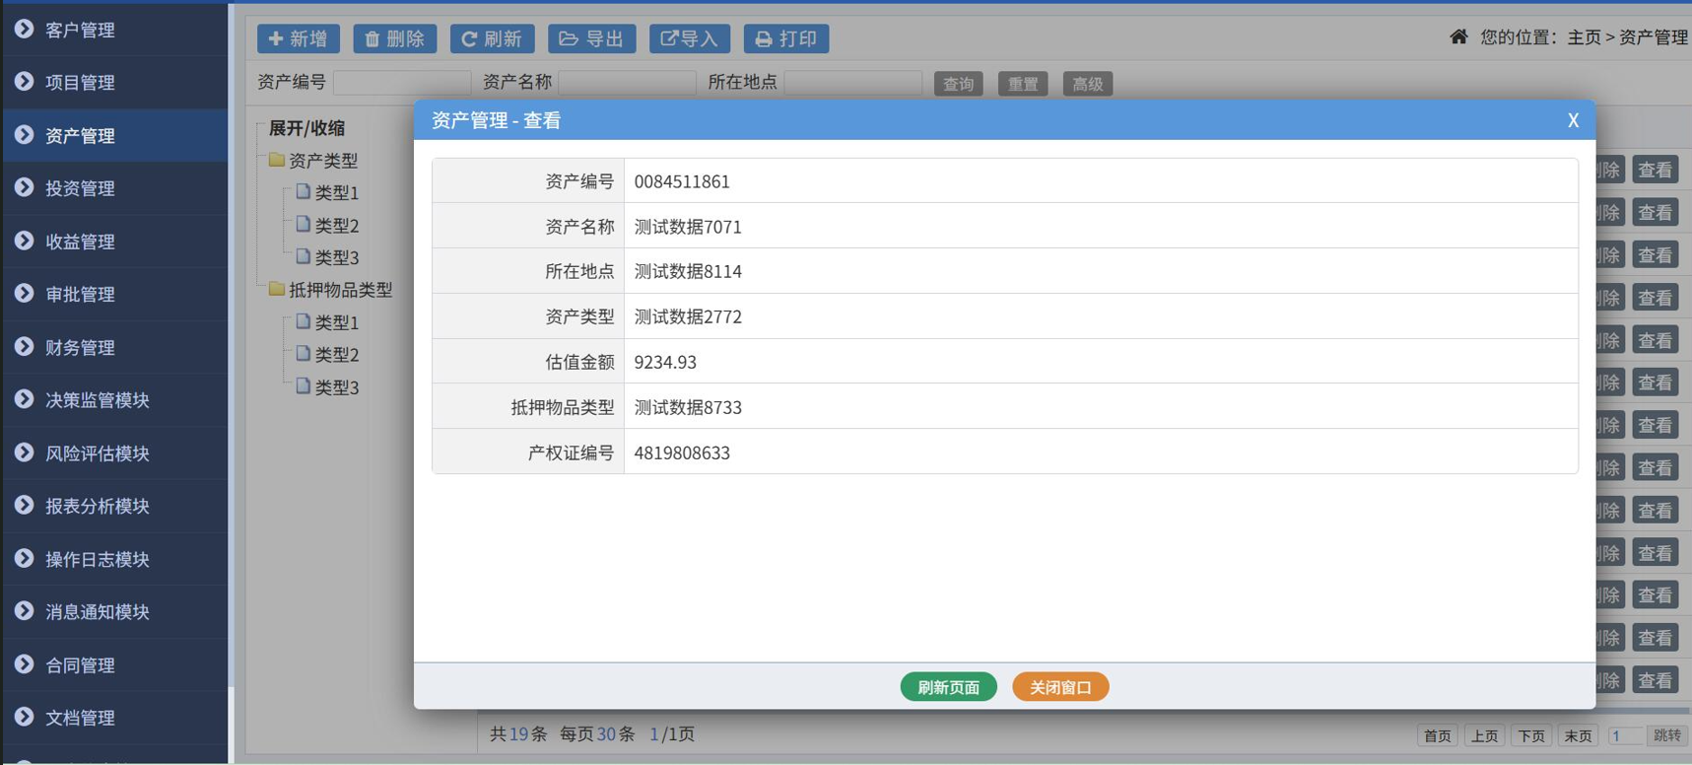Select 投资管理 in the sidebar
Image resolution: width=1692 pixels, height=765 pixels.
click(114, 188)
